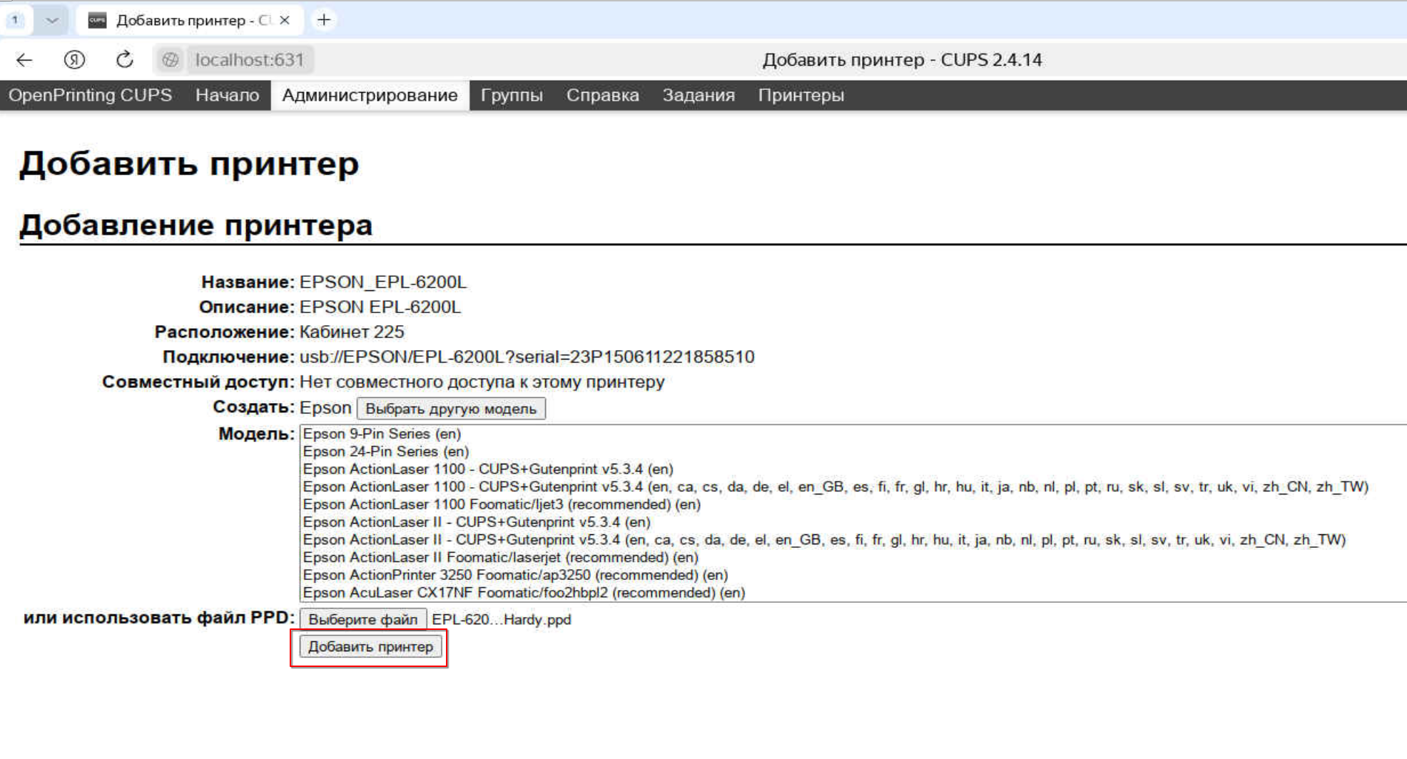The width and height of the screenshot is (1407, 759).
Task: Click 'Выберите файл' to choose PPD
Action: point(362,619)
